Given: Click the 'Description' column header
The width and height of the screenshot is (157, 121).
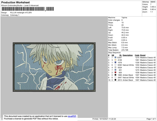Looking at the screenshot, I should [x=128, y=55].
